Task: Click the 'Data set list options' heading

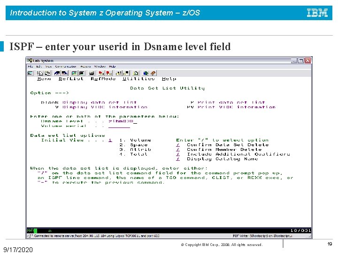Action: 68,135
